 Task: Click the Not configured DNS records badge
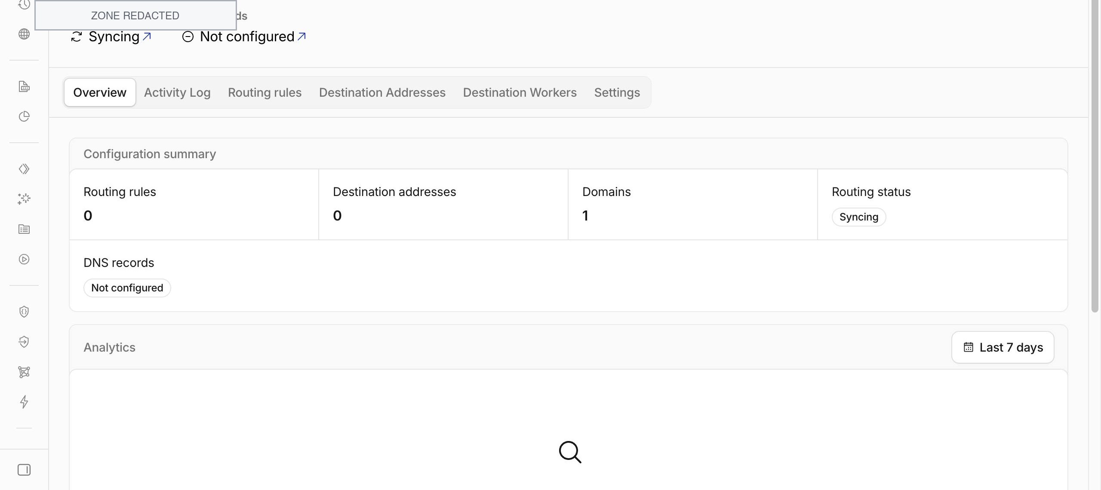tap(127, 288)
